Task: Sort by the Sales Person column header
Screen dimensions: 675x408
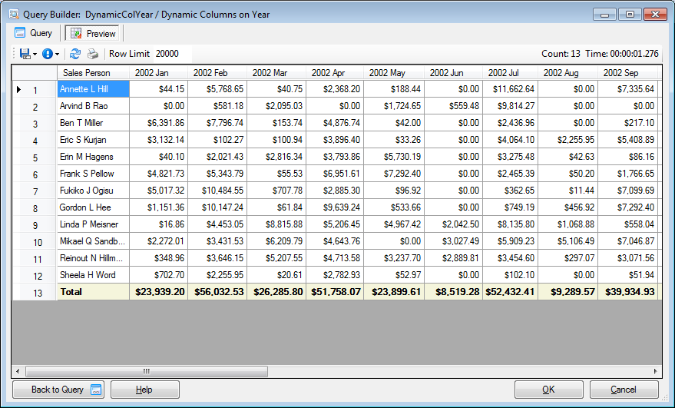Action: coord(93,73)
